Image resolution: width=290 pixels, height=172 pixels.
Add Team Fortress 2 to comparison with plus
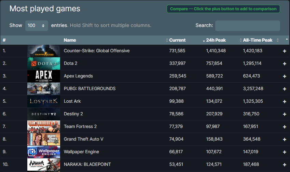(285, 127)
